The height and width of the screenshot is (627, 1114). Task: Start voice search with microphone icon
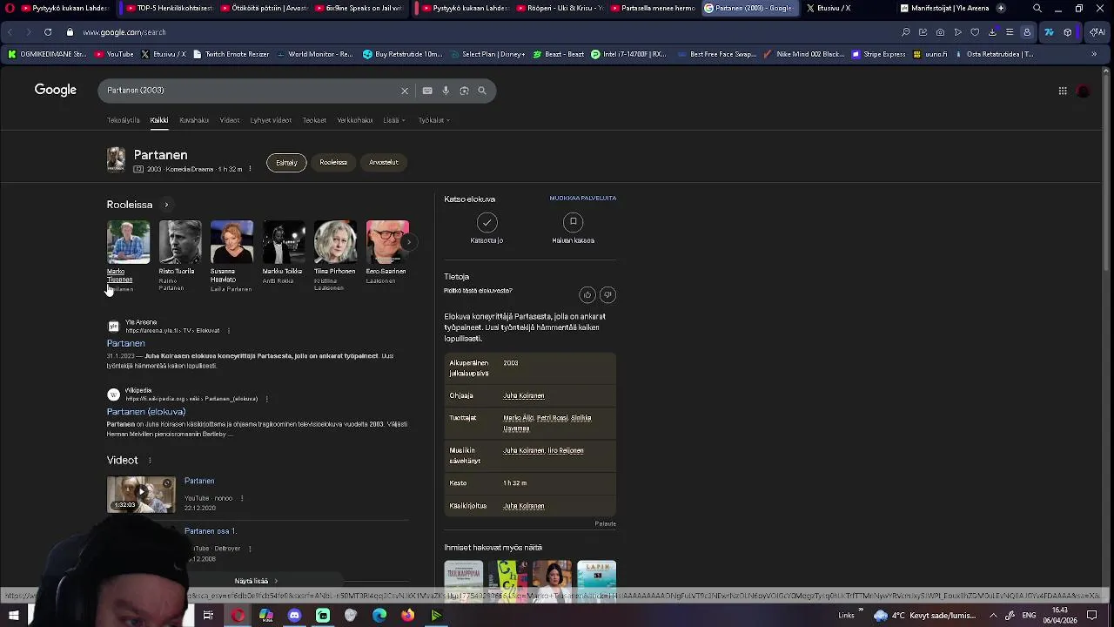click(446, 91)
